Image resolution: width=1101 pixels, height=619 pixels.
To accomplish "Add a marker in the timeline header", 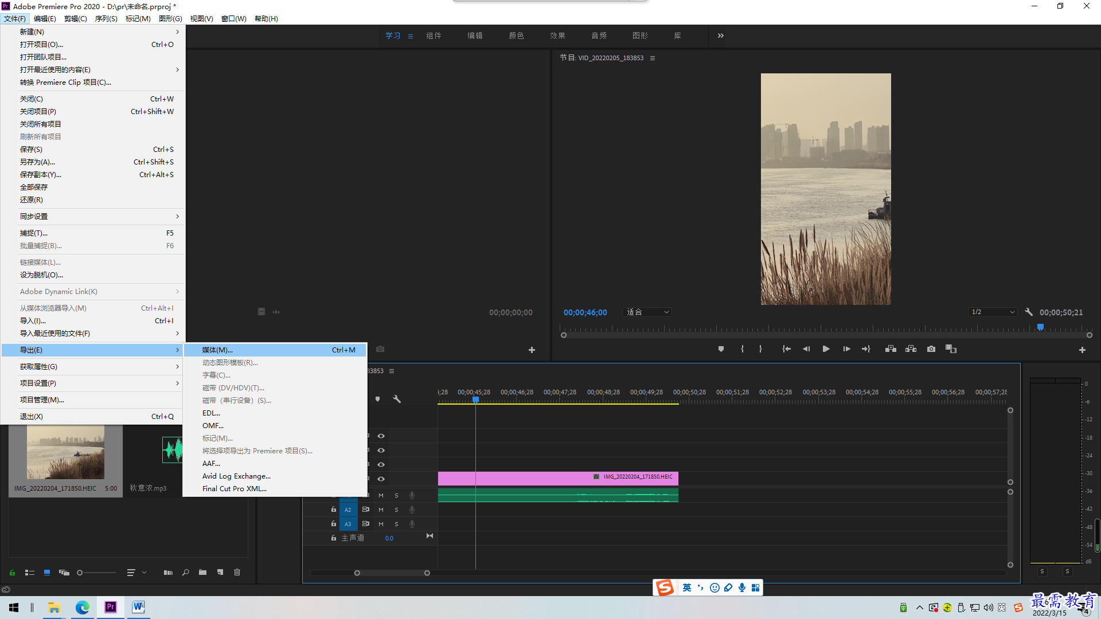I will pyautogui.click(x=377, y=399).
